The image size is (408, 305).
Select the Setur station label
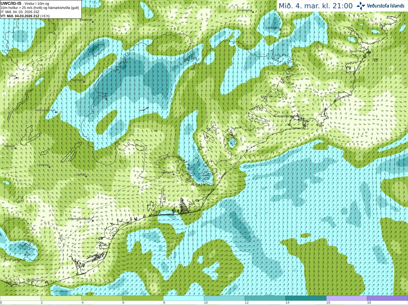(13, 76)
